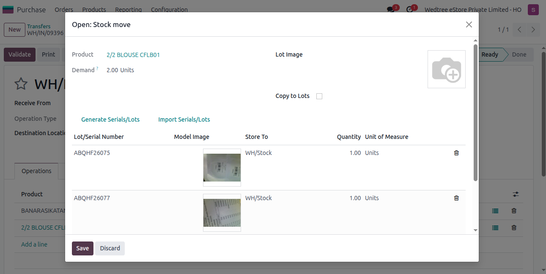Viewport: 546px width, 274px height.
Task: Go to next record arrow
Action: point(533,30)
